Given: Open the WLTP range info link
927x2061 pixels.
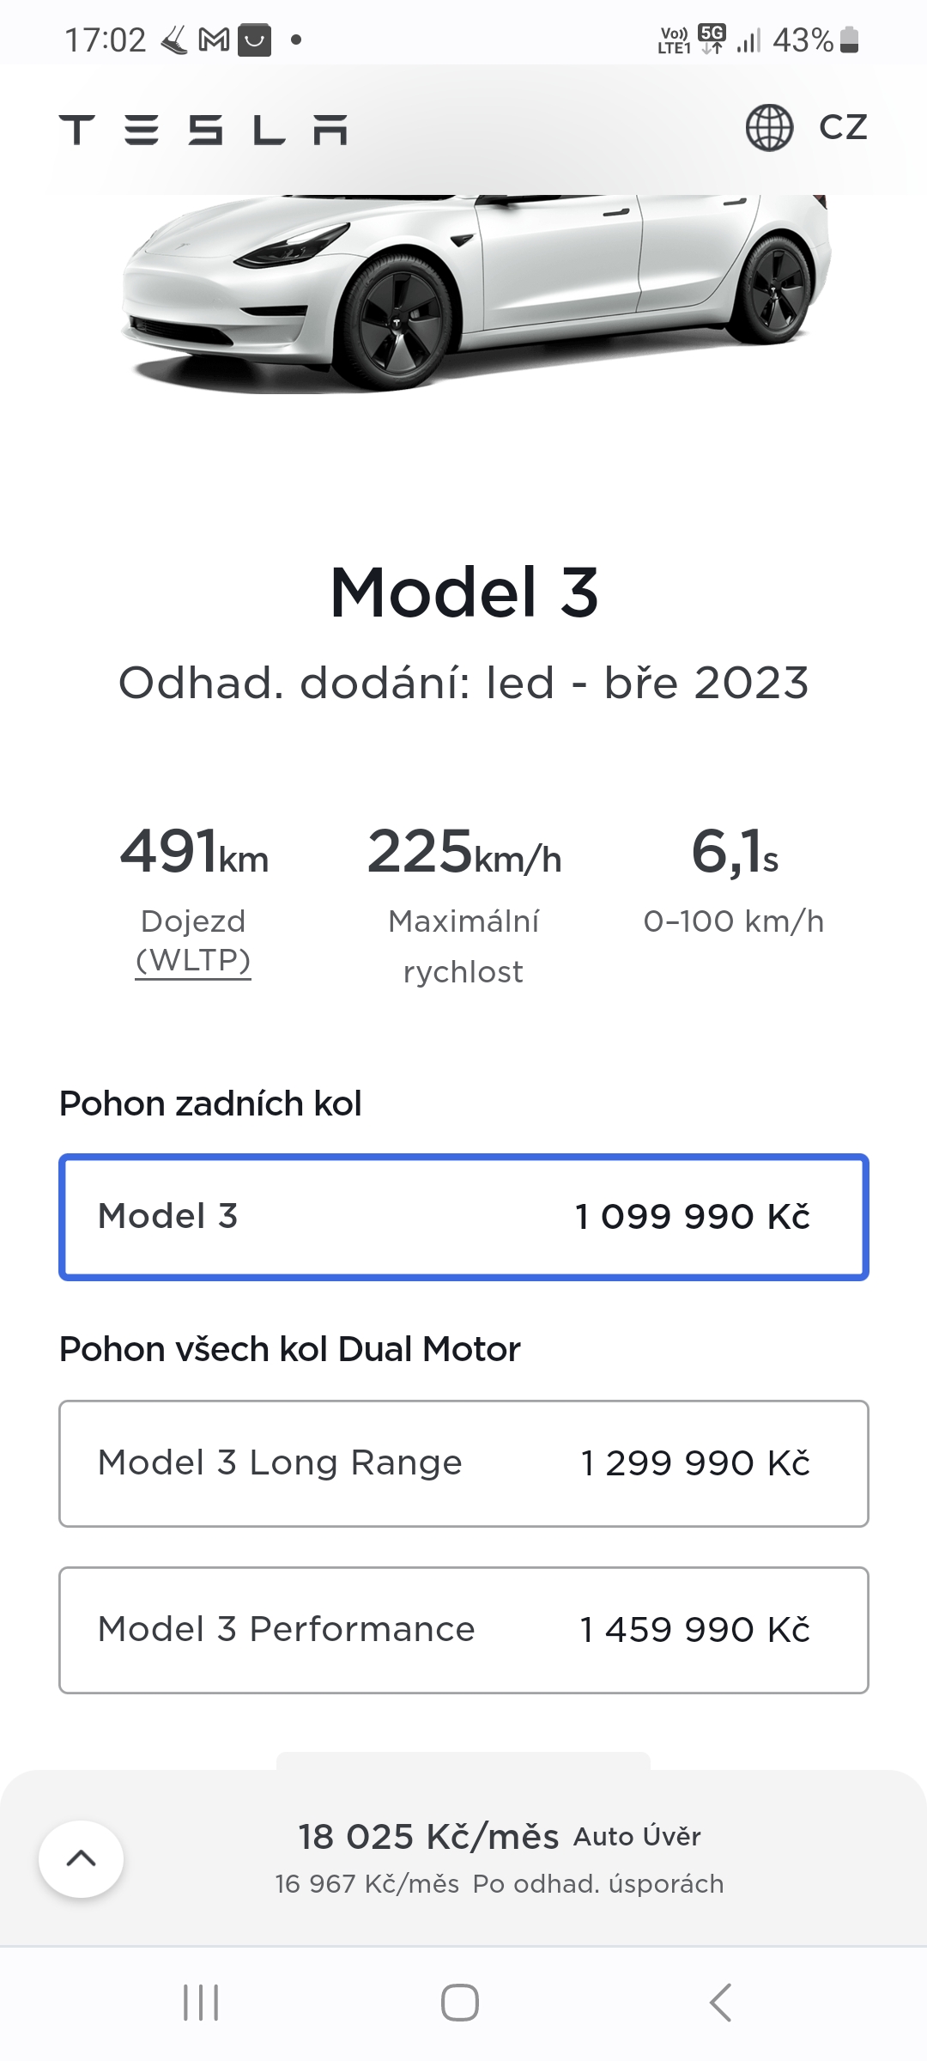Looking at the screenshot, I should (x=193, y=960).
